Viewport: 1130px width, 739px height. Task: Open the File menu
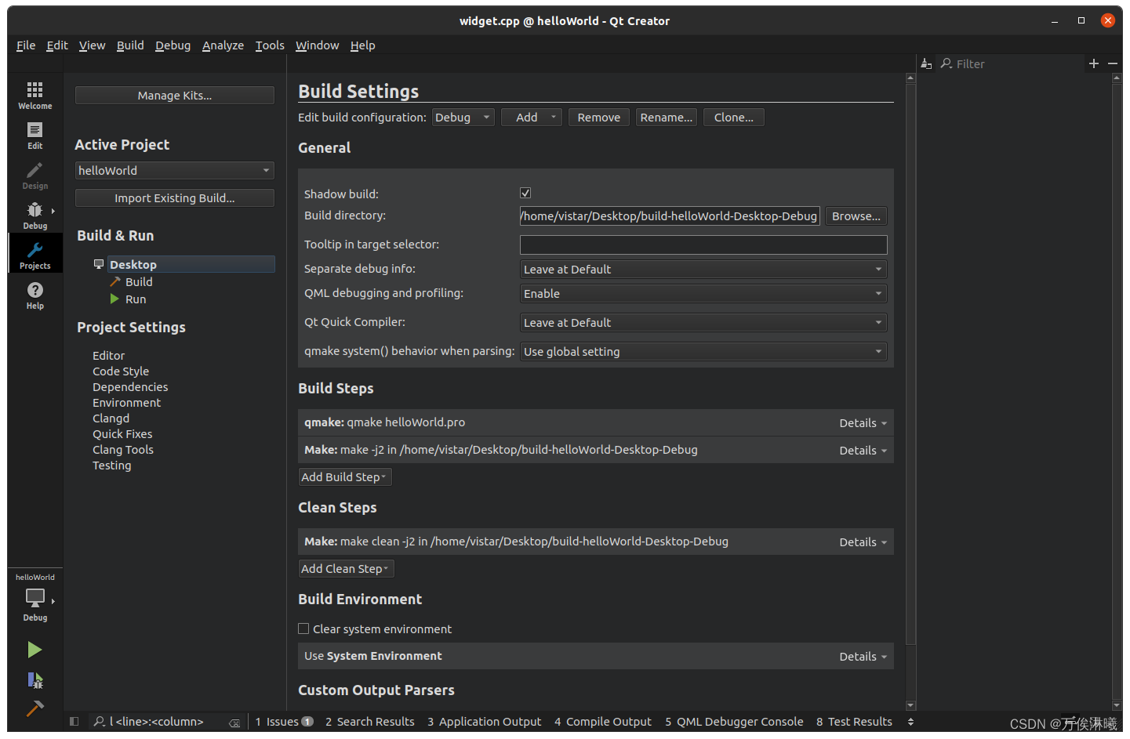[26, 45]
